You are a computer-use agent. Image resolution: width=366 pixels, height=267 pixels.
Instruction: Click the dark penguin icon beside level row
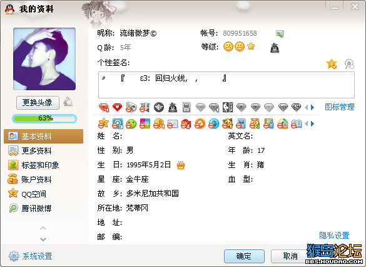point(275,48)
